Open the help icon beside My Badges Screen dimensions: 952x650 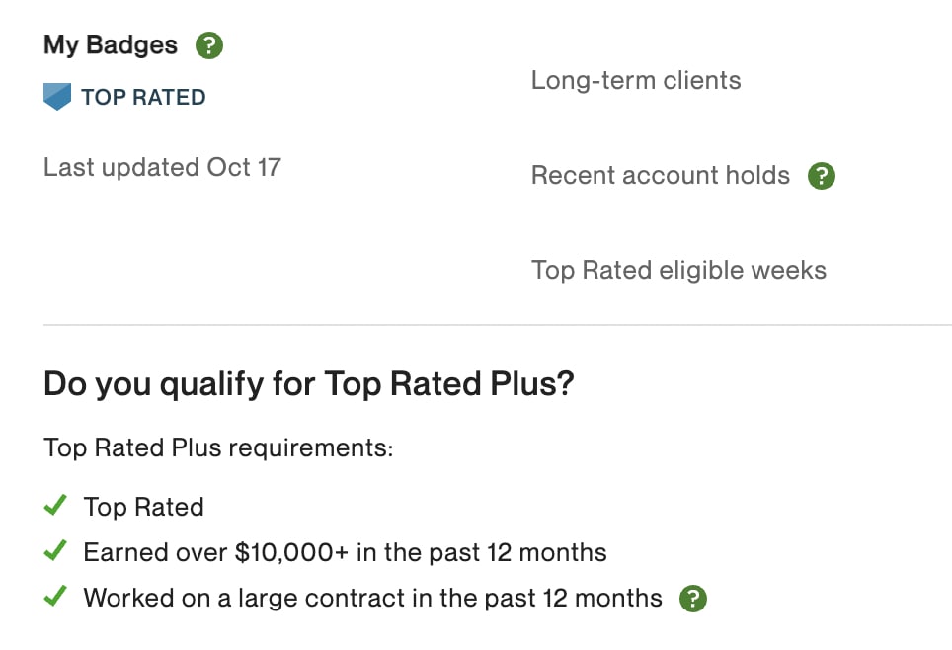click(x=208, y=45)
